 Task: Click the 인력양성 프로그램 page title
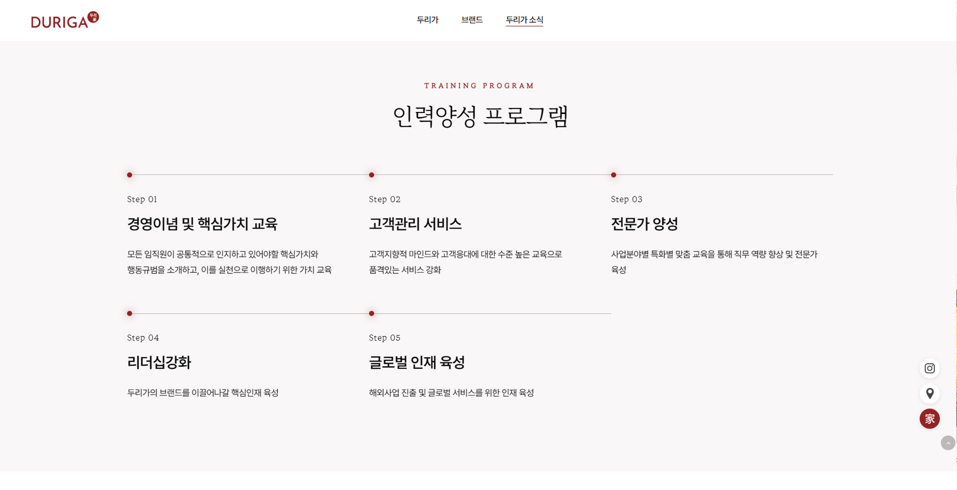point(480,117)
